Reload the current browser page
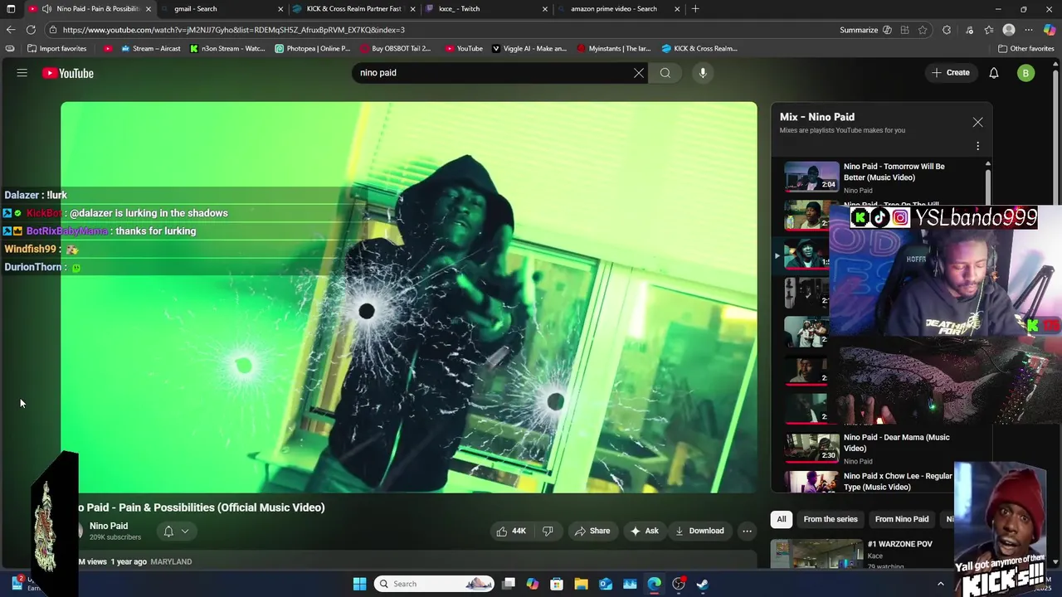Viewport: 1062px width, 597px height. (32, 30)
